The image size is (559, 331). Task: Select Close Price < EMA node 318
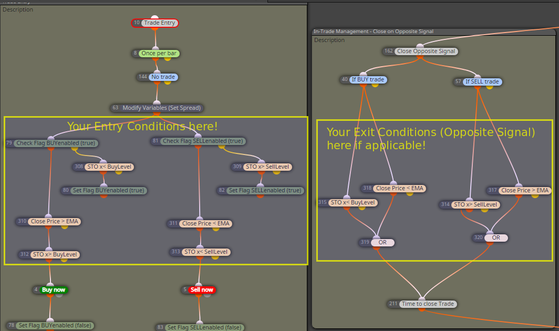click(x=394, y=188)
